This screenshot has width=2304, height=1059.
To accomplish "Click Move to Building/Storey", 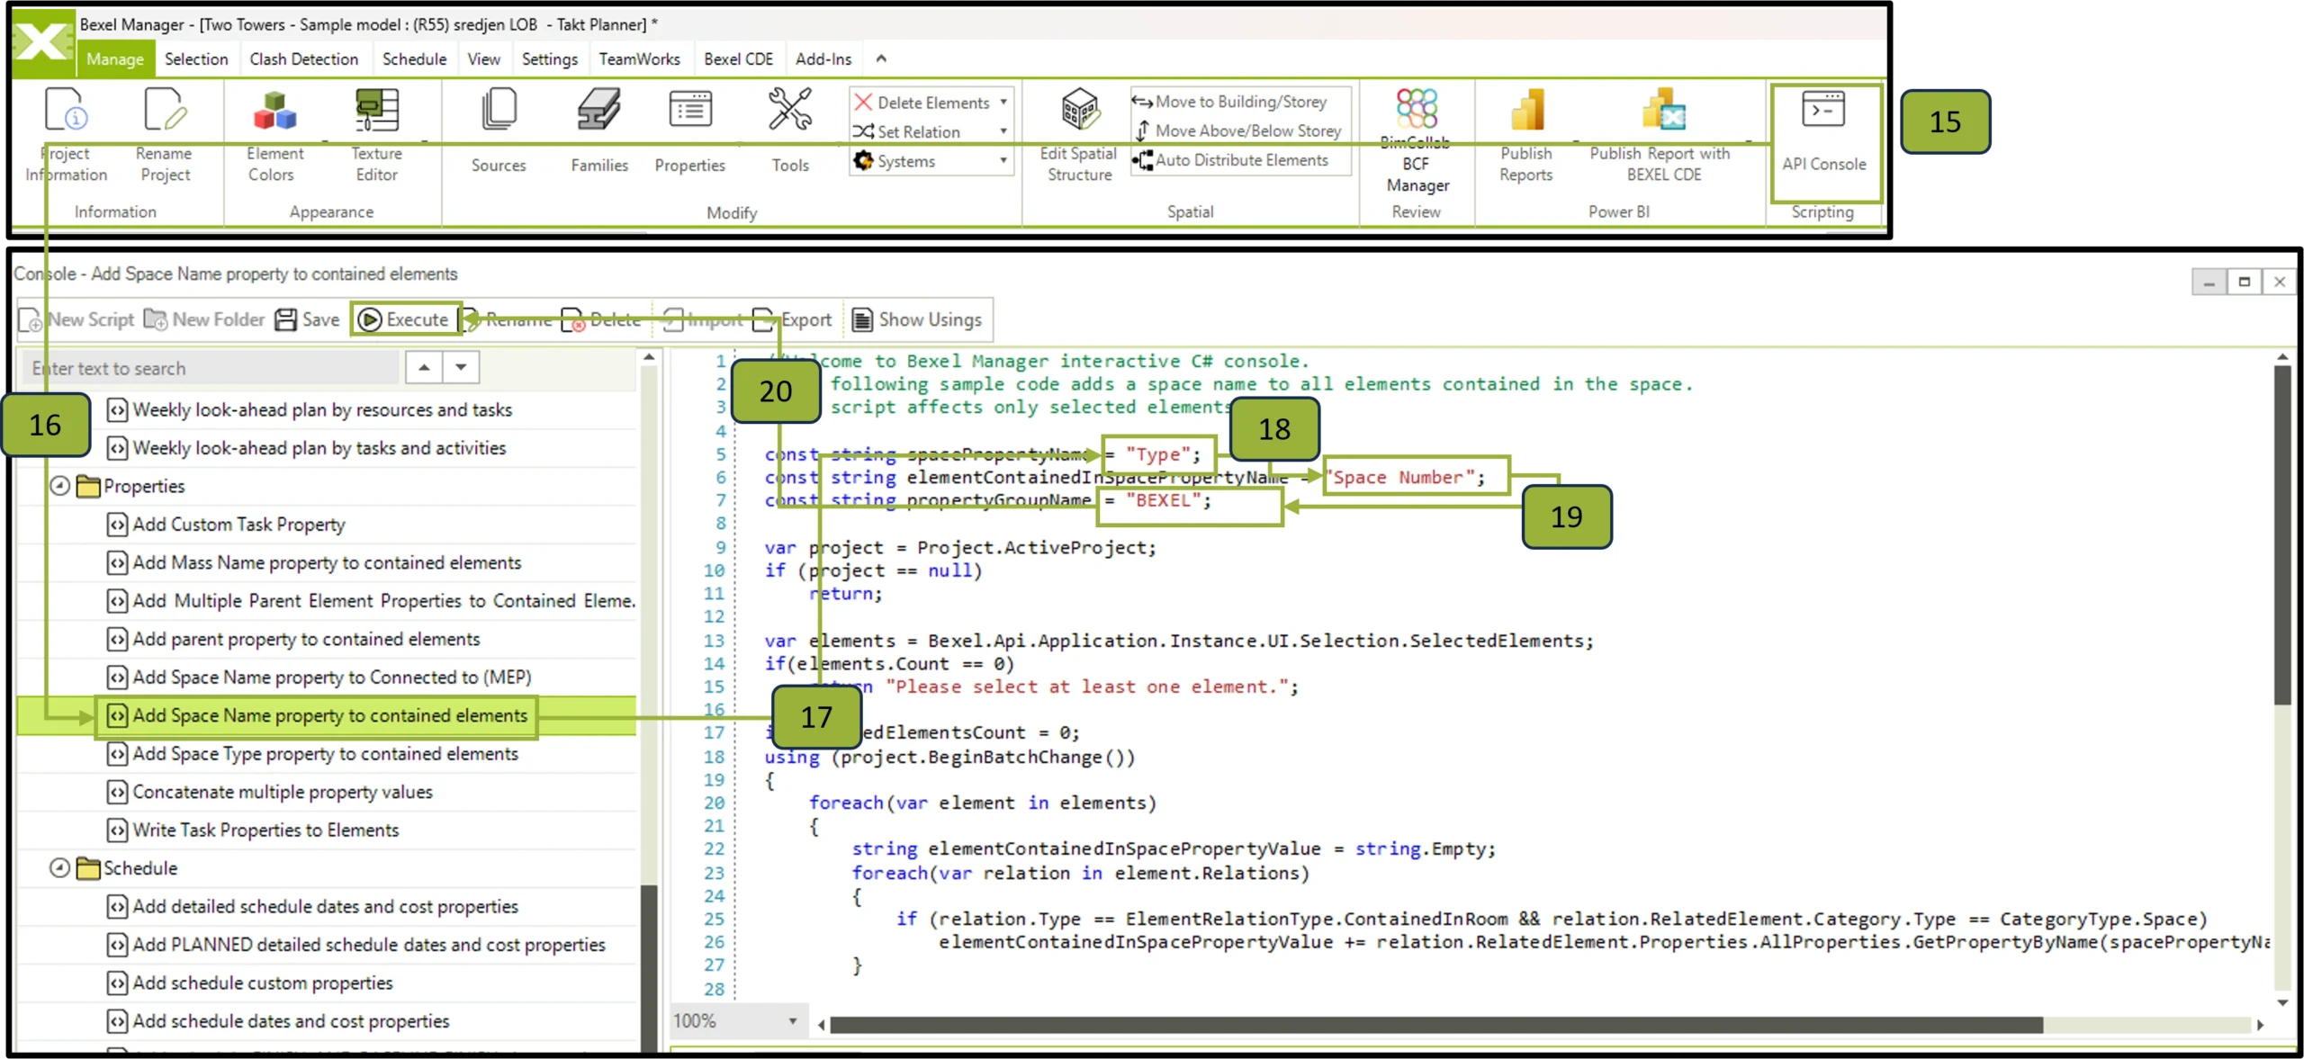I will 1229,102.
